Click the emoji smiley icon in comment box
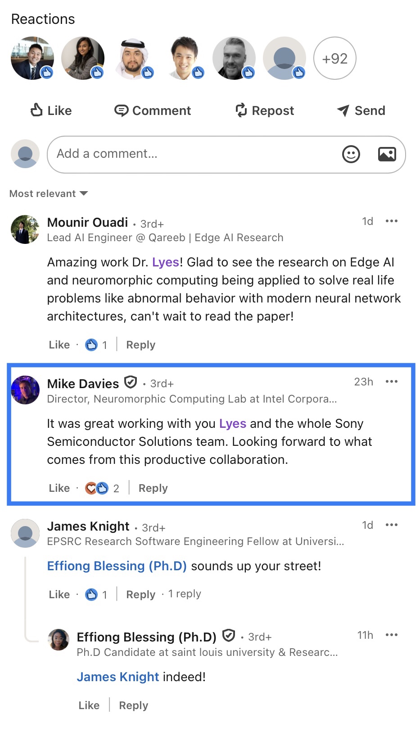420x733 pixels. point(351,155)
